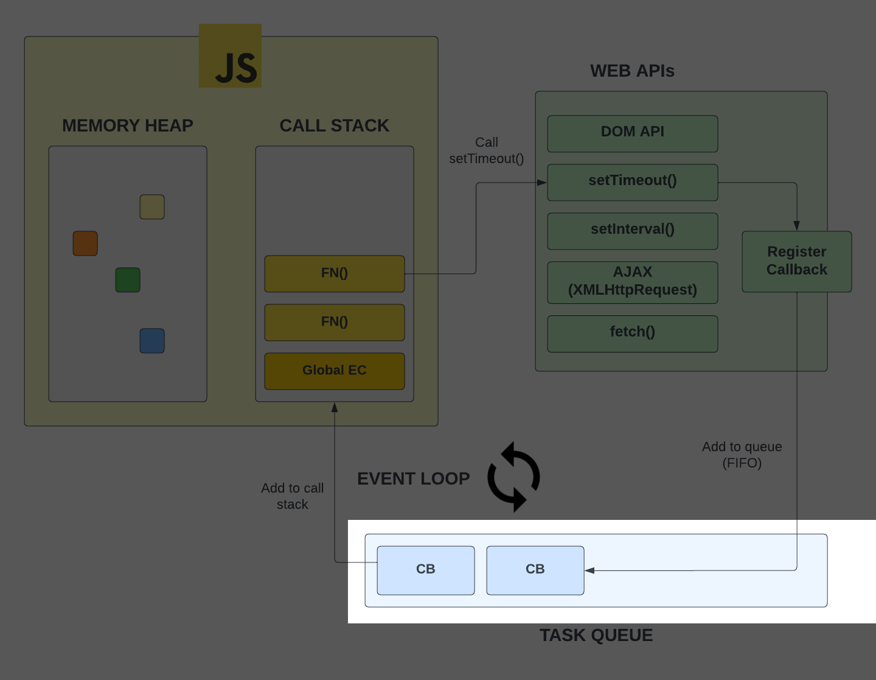Select the tan block in Memory Heap

(x=152, y=207)
